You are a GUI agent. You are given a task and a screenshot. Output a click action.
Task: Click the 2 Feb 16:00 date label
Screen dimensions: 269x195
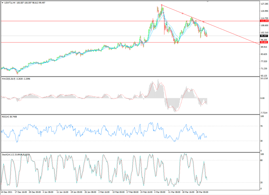104,192
